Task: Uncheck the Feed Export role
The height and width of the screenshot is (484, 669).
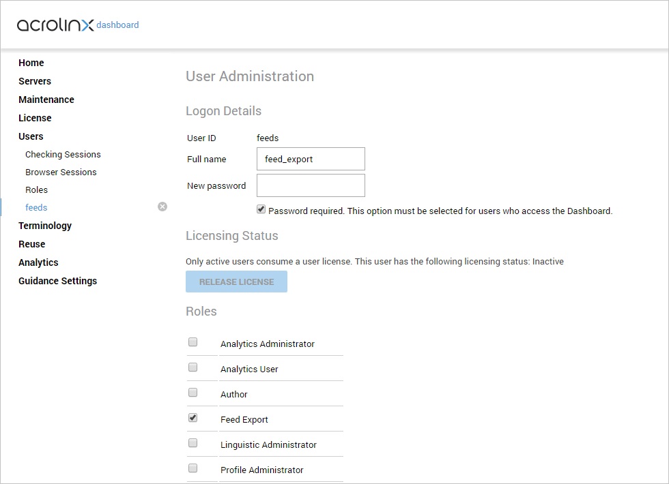Action: (x=193, y=417)
